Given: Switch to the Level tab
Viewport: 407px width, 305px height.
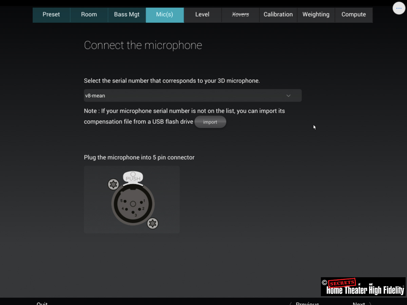Looking at the screenshot, I should point(202,15).
